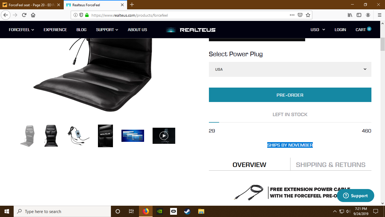Open File Explorer from taskbar

tap(201, 211)
